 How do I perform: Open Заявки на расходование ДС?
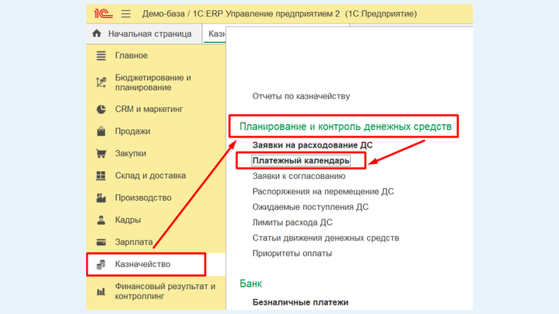(x=312, y=145)
